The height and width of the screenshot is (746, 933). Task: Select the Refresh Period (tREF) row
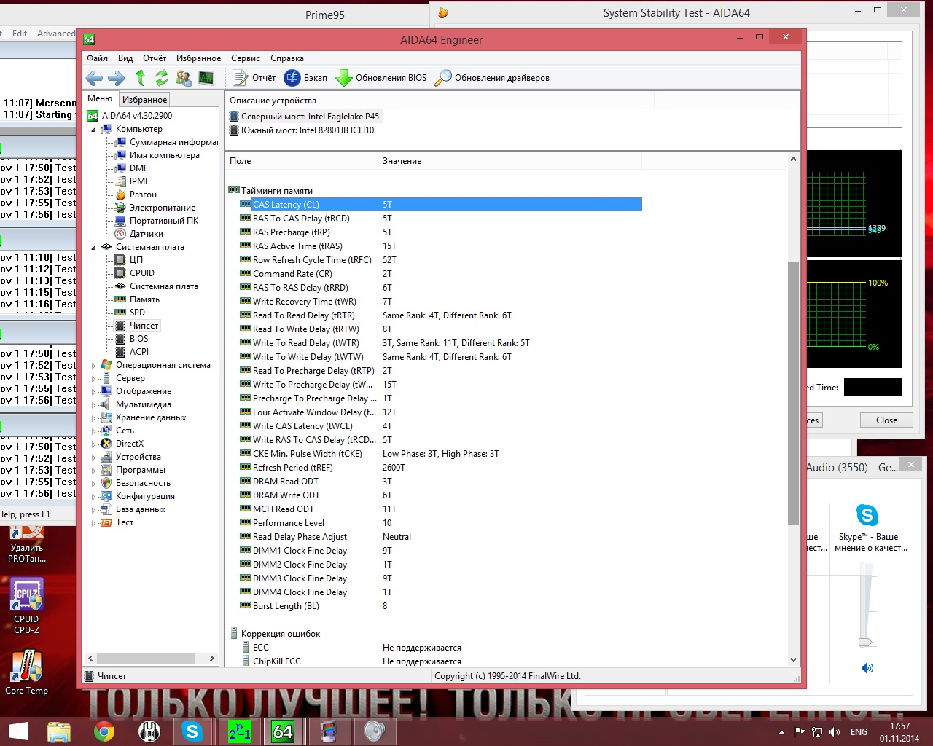coord(440,468)
